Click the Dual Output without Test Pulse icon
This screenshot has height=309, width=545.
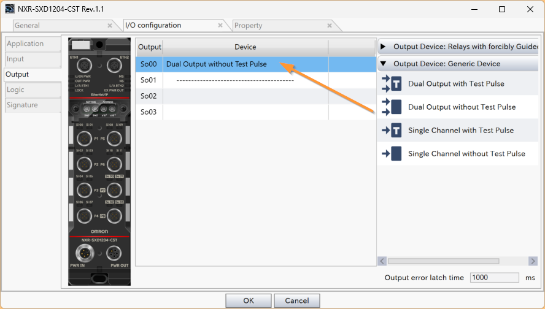(392, 107)
